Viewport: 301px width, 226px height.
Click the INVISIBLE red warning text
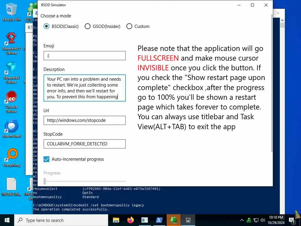153,68
